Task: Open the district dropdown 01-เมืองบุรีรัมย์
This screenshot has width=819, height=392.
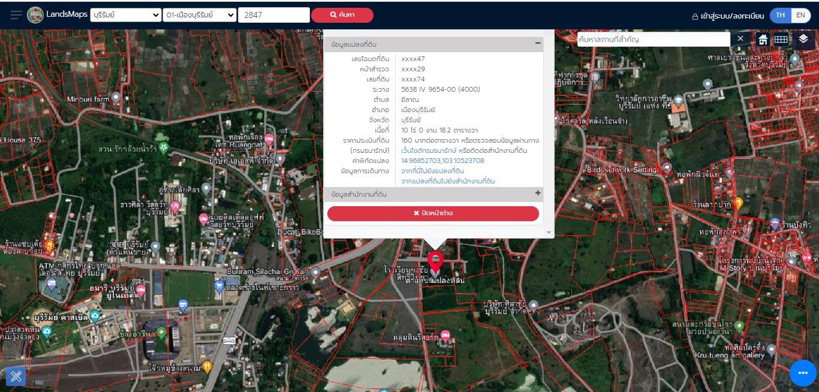Action: coord(199,15)
